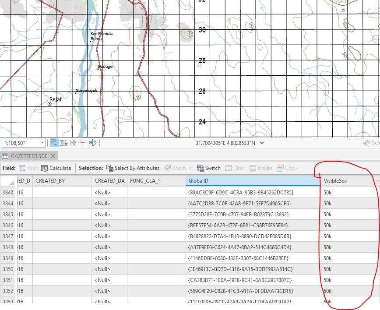Select the CREATED_DA column header
This screenshot has width=380, height=310.
coord(109,181)
